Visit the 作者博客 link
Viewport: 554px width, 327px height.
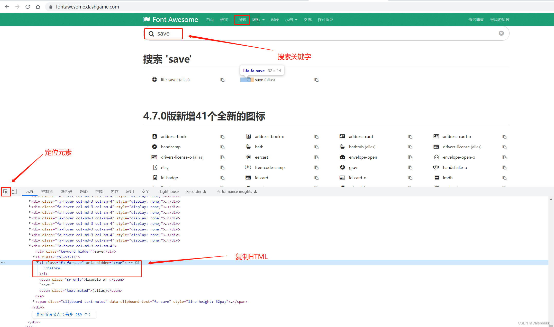pyautogui.click(x=476, y=20)
